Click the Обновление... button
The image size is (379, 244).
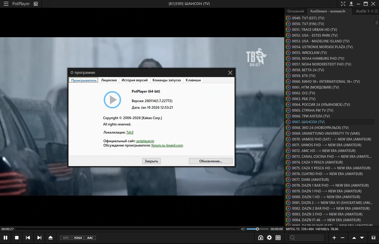pos(211,161)
